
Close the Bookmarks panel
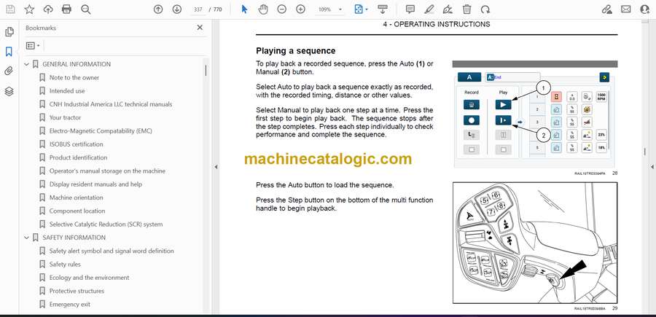[x=200, y=28]
